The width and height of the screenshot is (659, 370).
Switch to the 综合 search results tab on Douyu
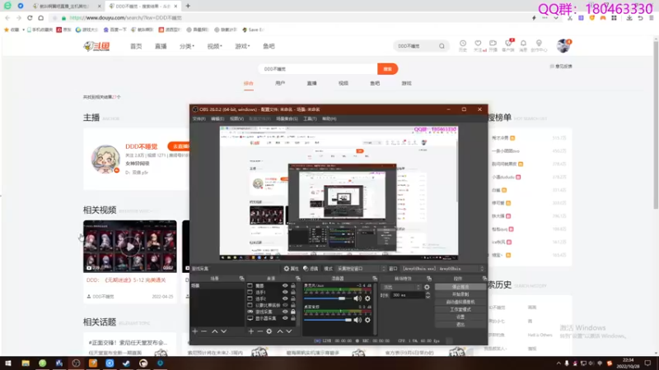pyautogui.click(x=249, y=83)
